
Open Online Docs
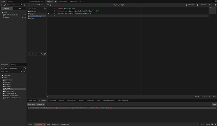coord(190,5)
